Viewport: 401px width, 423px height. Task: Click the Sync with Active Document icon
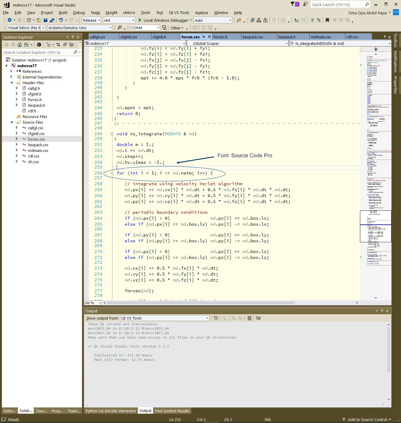[x=58, y=45]
